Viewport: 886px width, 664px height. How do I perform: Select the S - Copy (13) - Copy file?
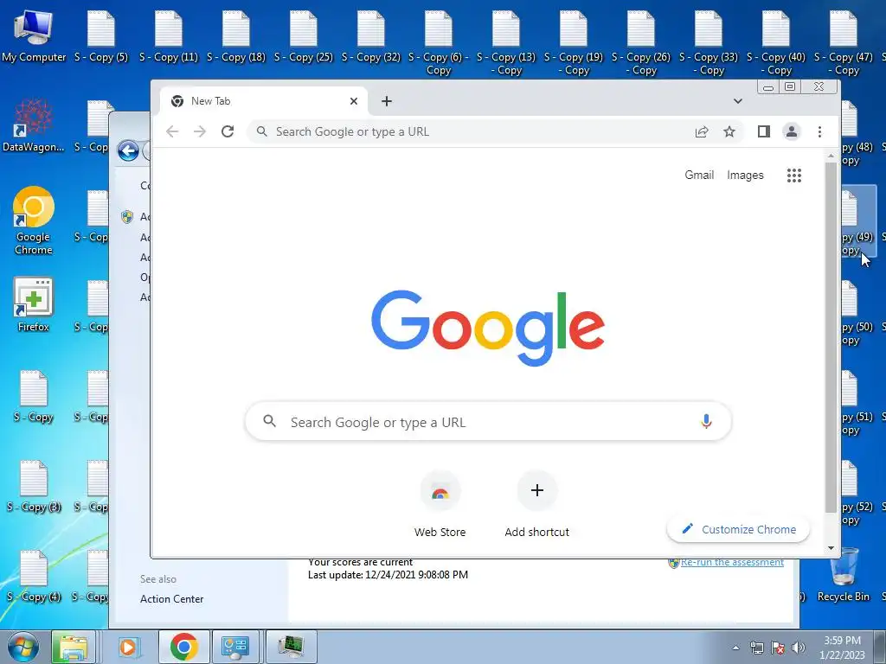click(x=505, y=42)
